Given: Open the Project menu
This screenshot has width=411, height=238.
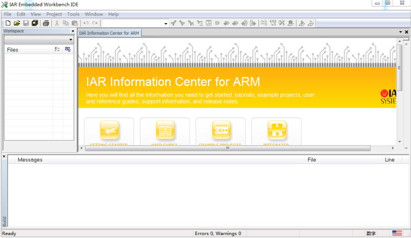Looking at the screenshot, I should point(54,14).
